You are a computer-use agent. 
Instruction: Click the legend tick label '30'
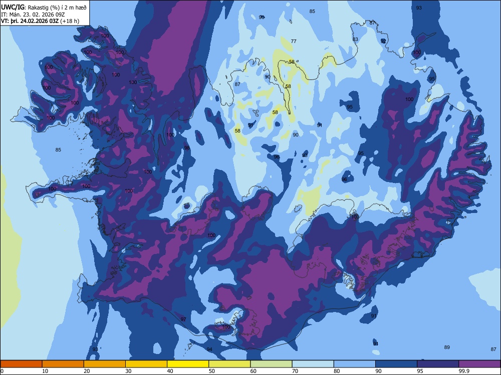coord(128,371)
